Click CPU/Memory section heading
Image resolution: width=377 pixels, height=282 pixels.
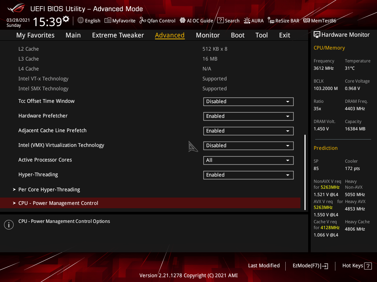coord(329,48)
